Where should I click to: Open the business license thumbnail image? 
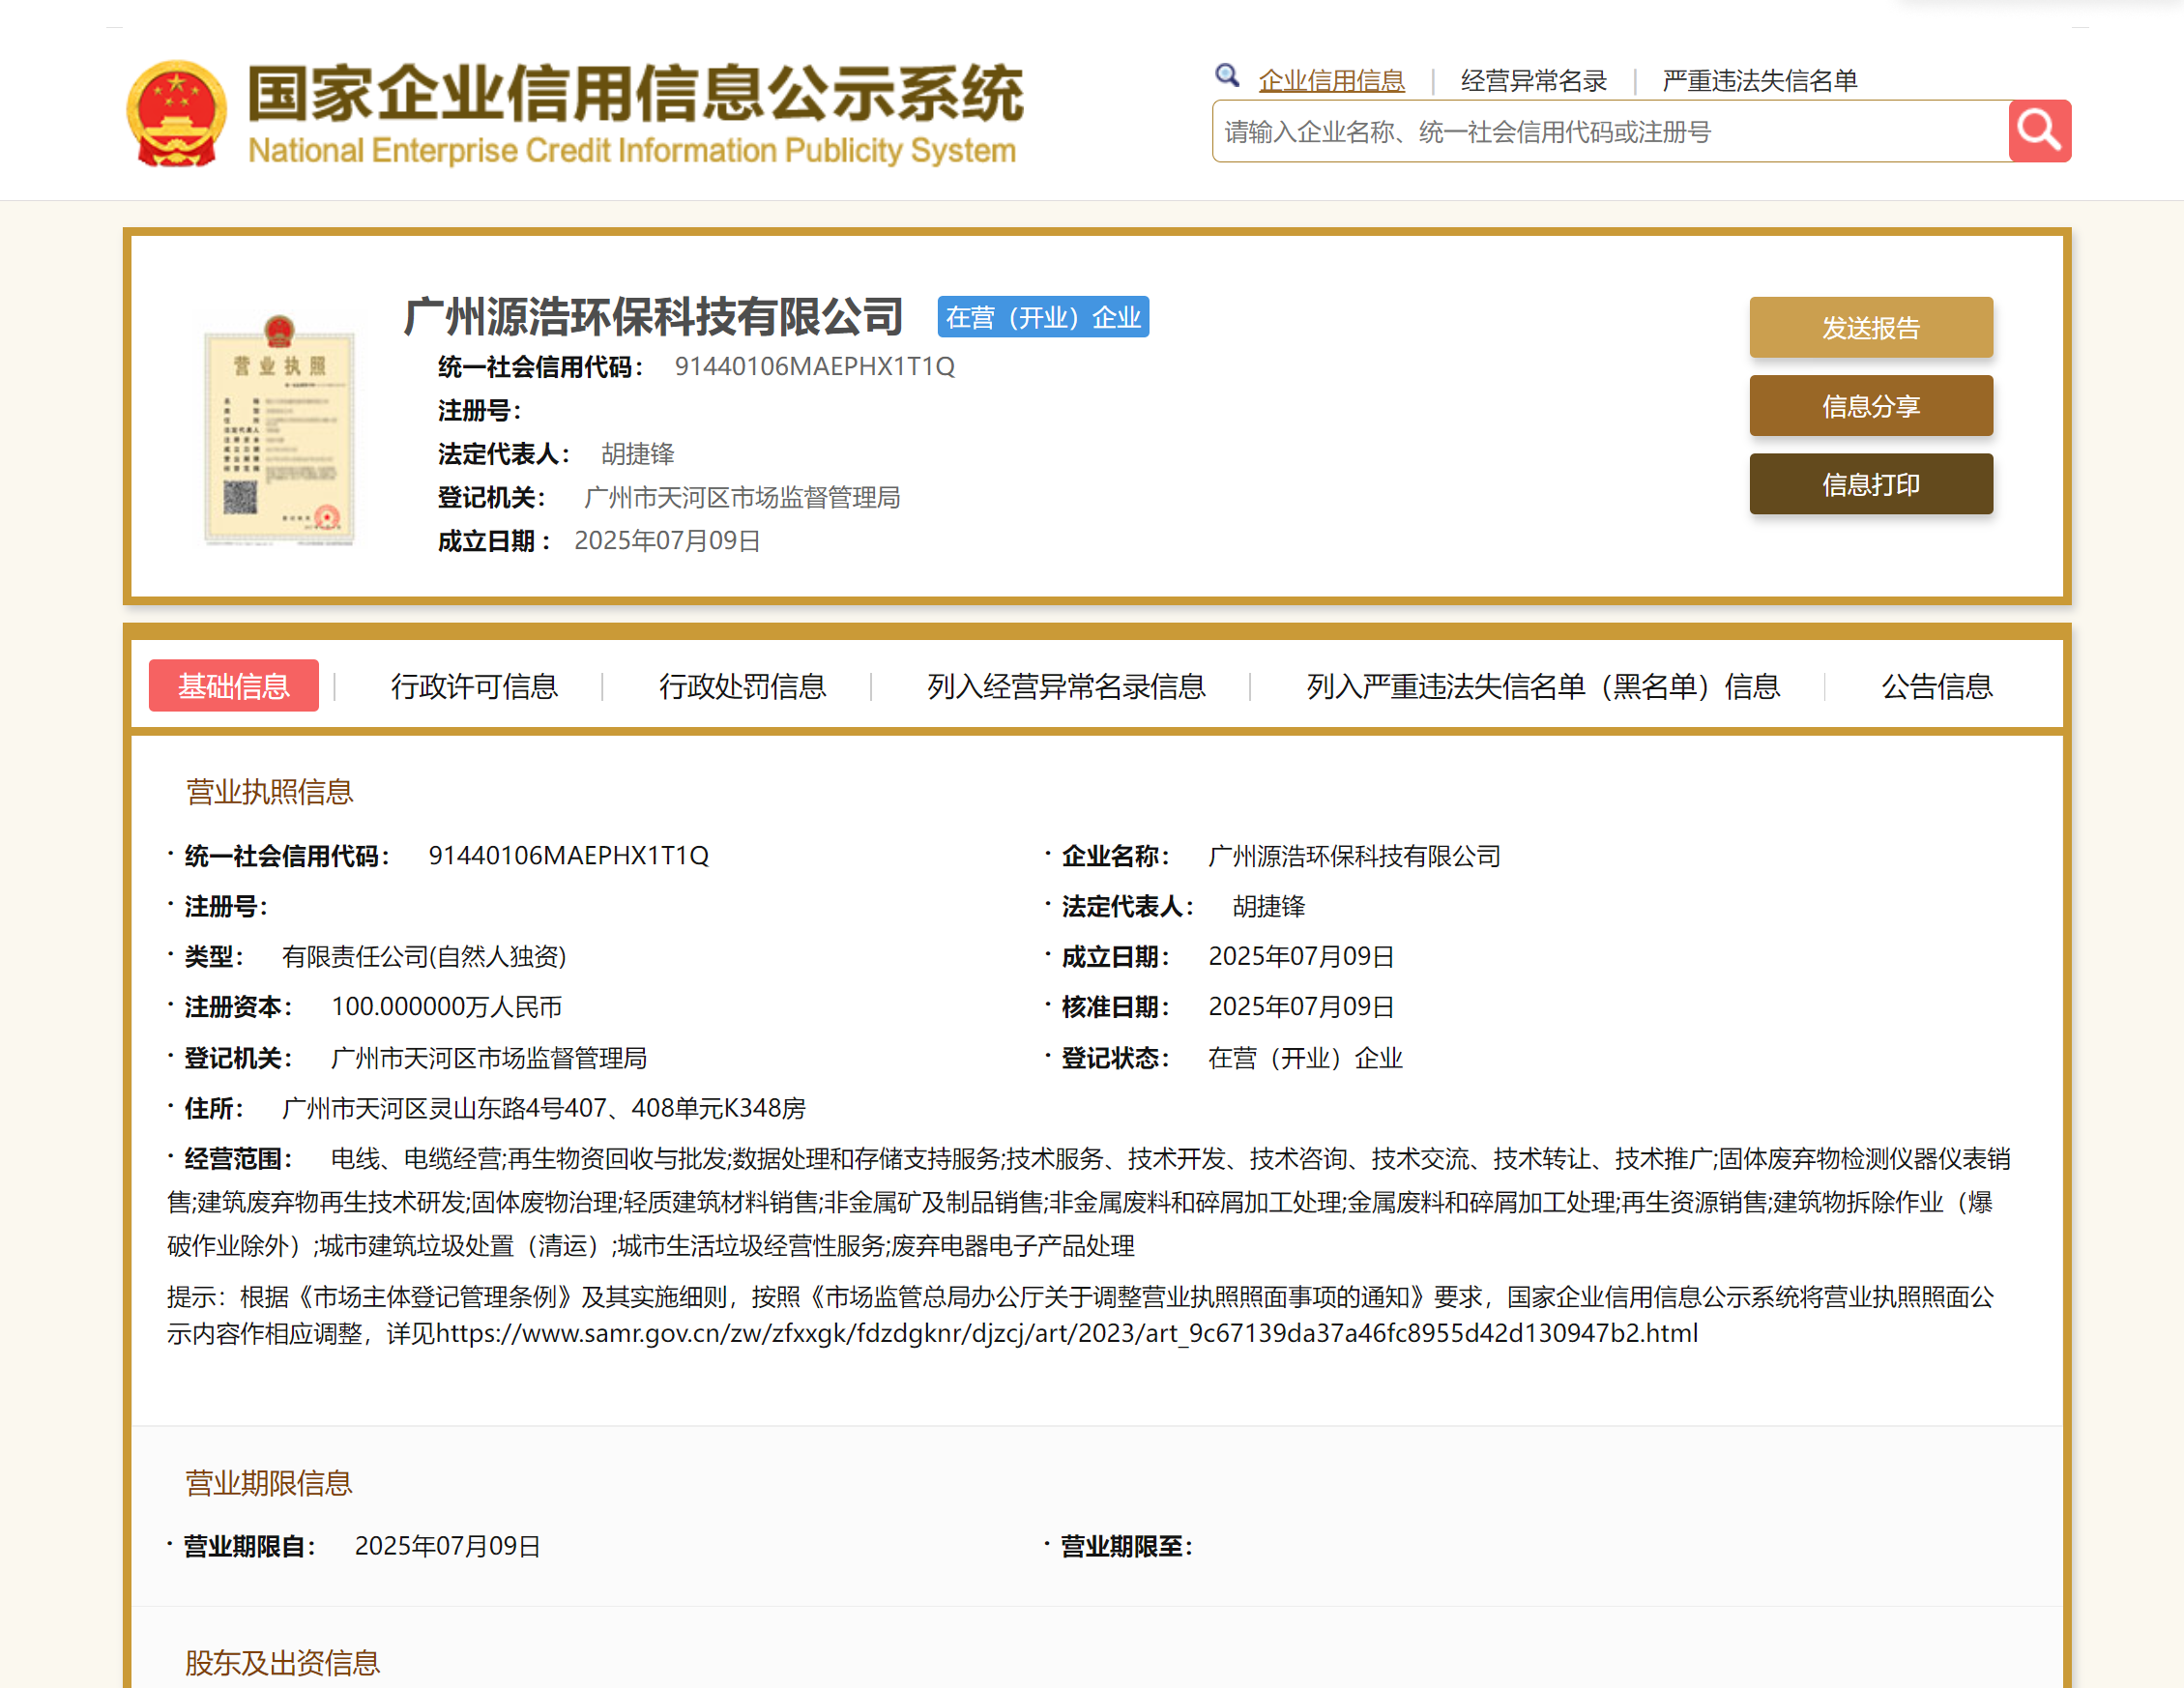(x=278, y=430)
